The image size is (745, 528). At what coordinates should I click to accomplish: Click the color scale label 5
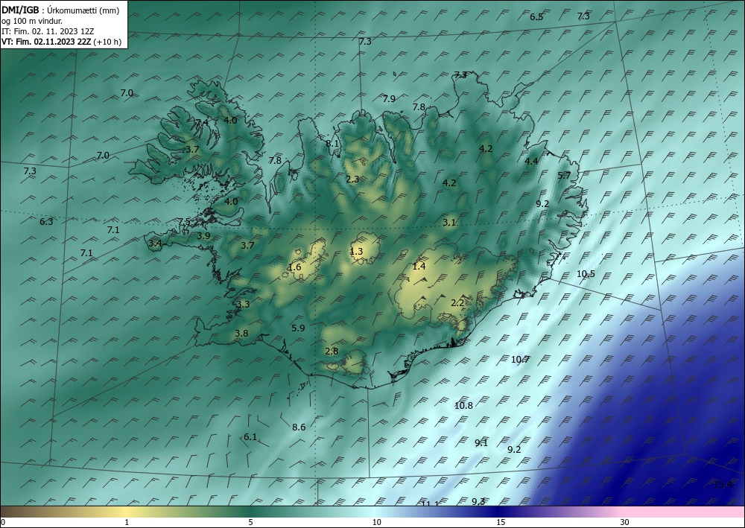click(x=250, y=522)
